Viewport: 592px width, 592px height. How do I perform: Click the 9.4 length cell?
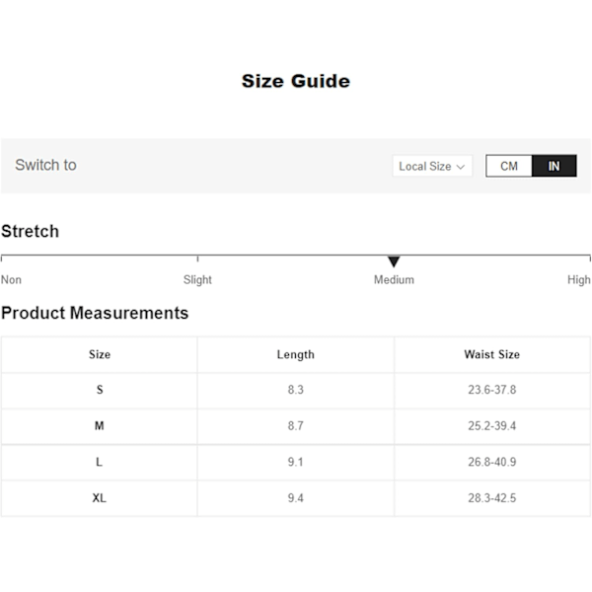click(x=296, y=498)
